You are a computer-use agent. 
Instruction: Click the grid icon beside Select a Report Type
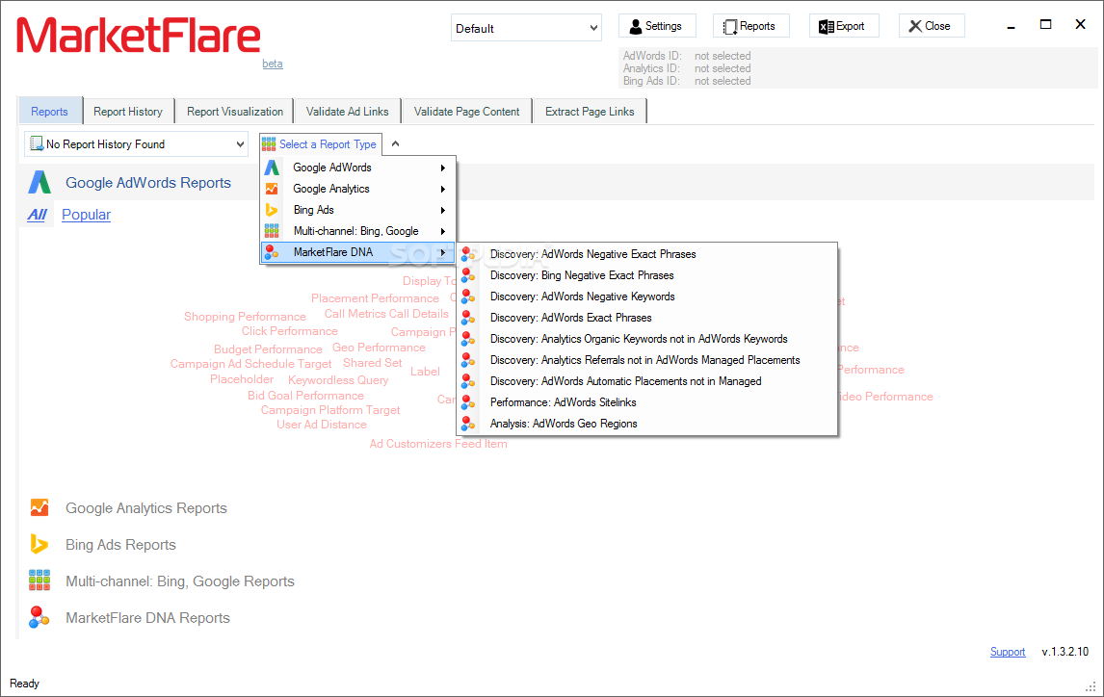point(268,144)
